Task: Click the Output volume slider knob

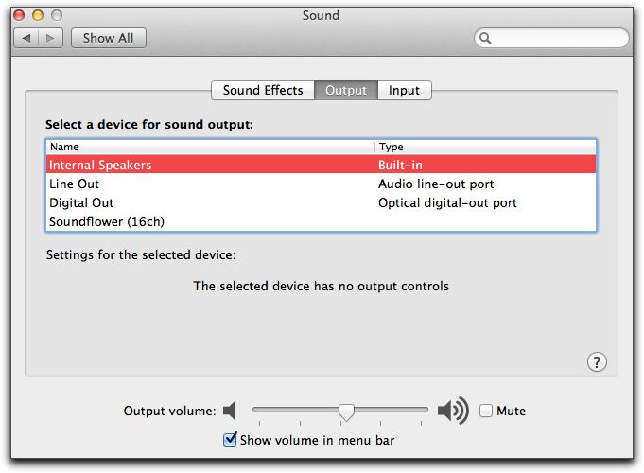Action: [x=346, y=412]
